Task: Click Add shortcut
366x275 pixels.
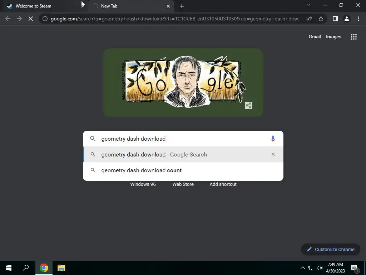Action: click(x=223, y=184)
